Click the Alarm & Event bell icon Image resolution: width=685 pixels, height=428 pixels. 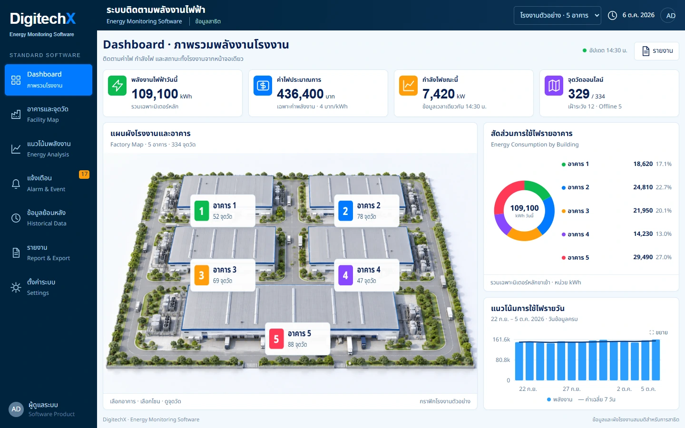pyautogui.click(x=16, y=184)
